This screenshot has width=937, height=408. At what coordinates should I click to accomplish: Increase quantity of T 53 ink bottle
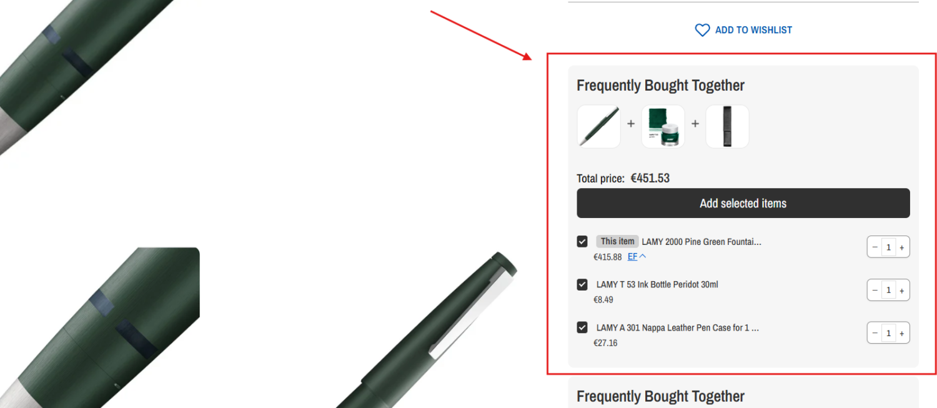tap(901, 291)
